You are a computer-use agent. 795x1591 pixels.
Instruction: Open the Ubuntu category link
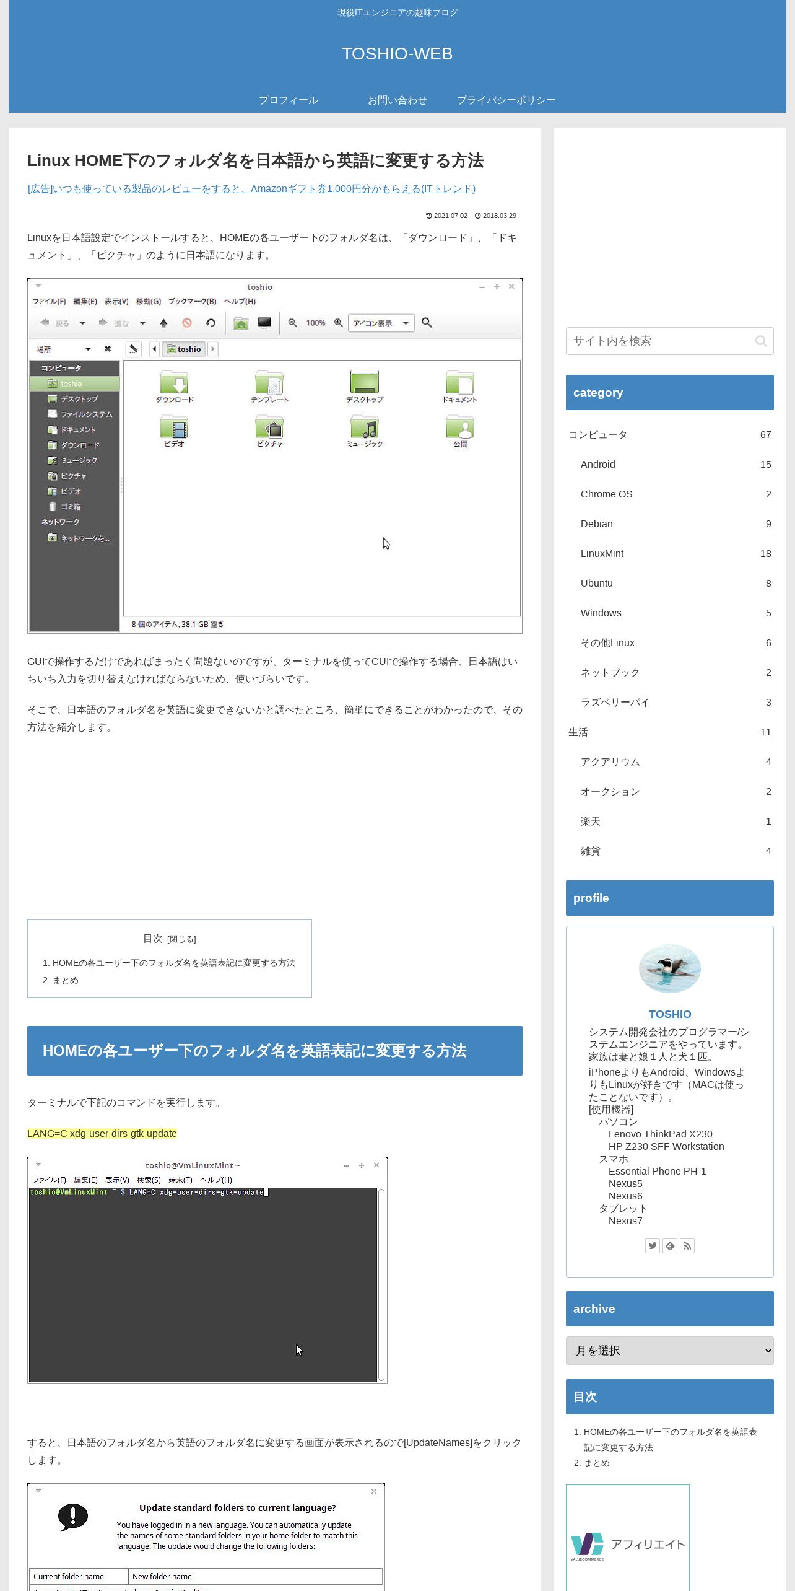click(676, 583)
